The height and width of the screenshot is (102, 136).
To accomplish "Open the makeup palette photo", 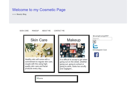I will (73, 50).
